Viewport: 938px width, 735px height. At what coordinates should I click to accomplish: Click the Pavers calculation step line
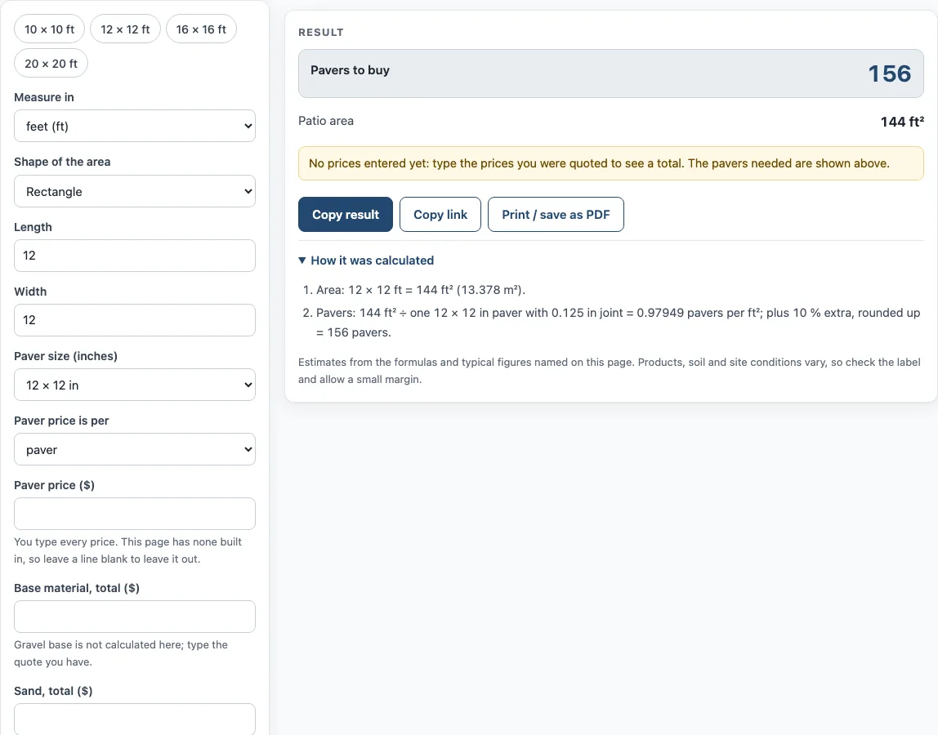coord(618,323)
